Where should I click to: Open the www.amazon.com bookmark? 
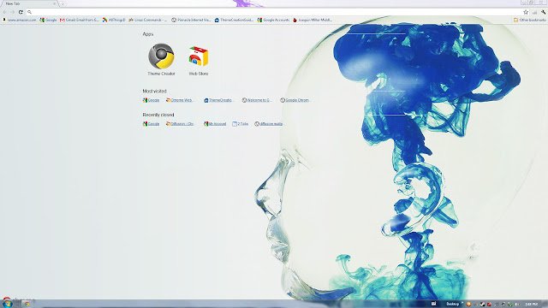(20, 21)
